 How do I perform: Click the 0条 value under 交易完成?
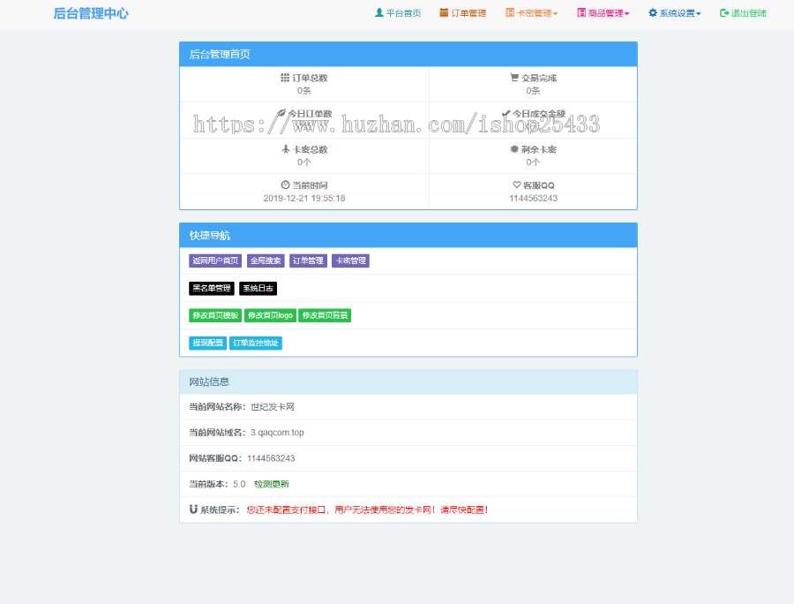coord(533,91)
